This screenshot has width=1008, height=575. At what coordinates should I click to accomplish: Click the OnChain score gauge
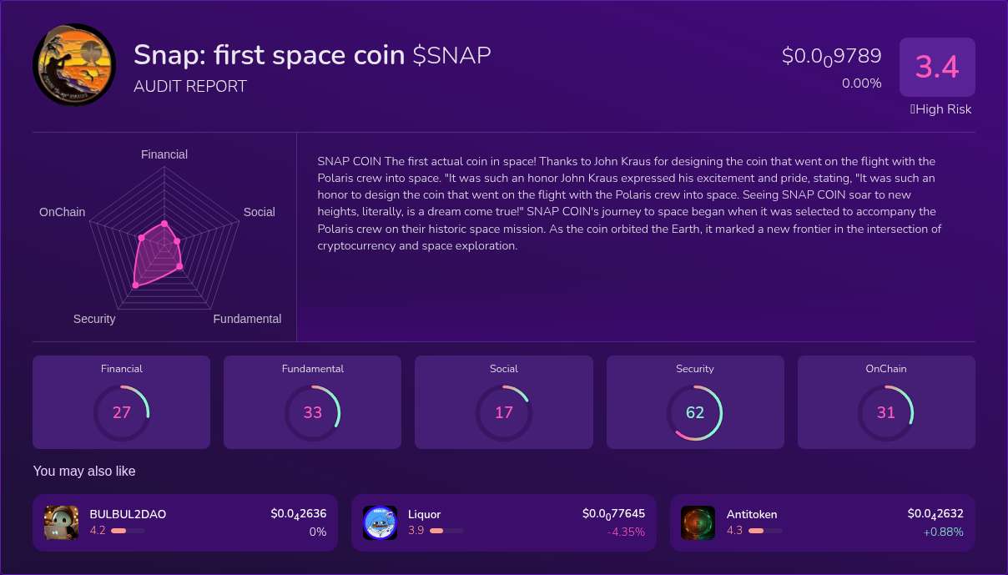tap(886, 412)
